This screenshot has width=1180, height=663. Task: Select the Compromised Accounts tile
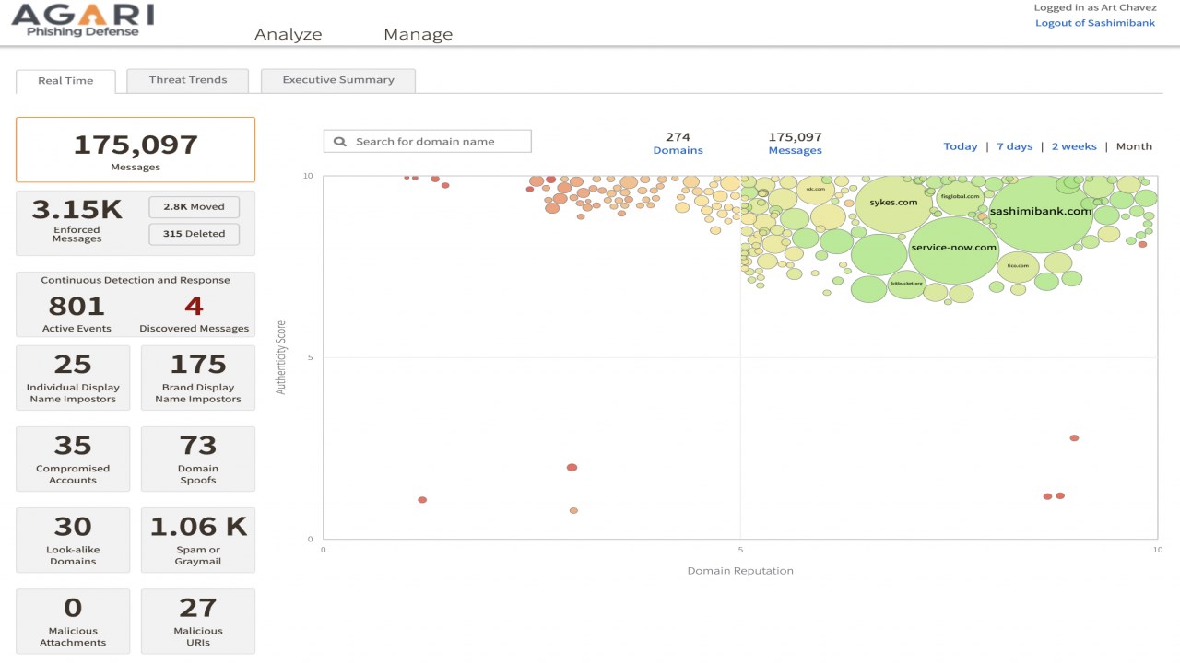click(x=73, y=458)
